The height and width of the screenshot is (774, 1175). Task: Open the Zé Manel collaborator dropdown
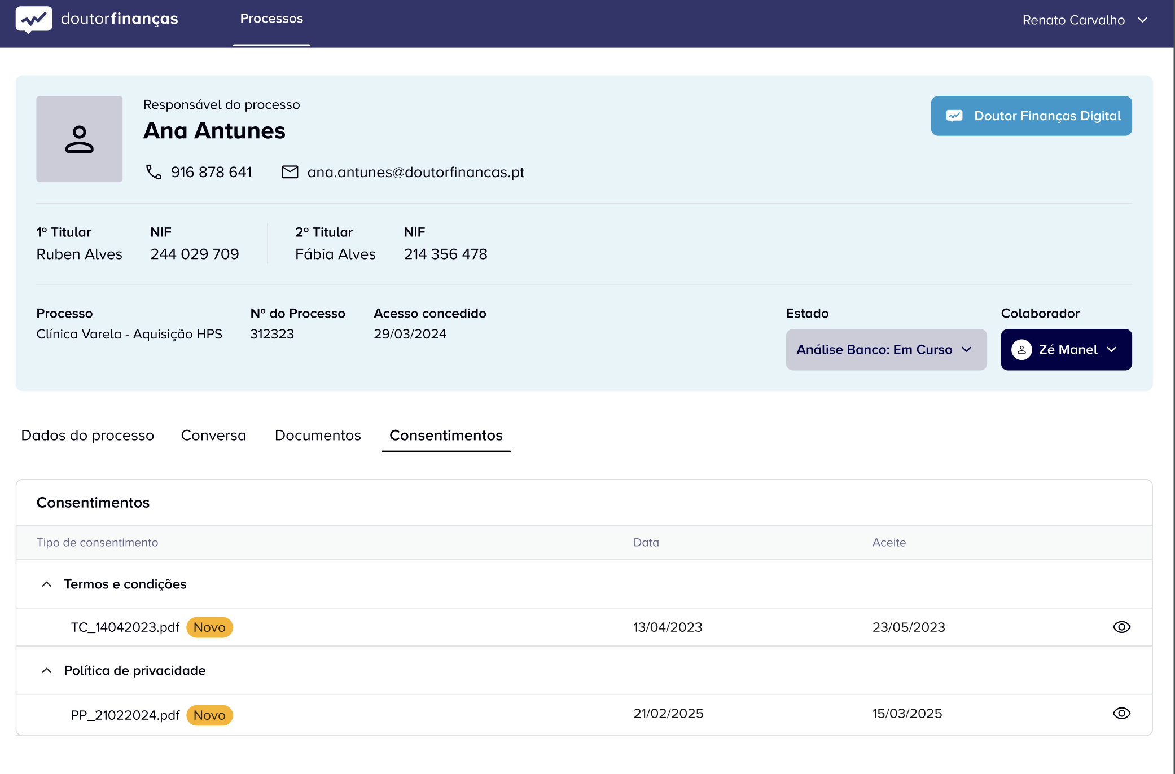coord(1111,350)
